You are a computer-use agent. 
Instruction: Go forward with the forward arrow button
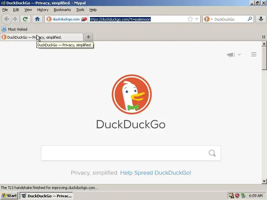pyautogui.click(x=15, y=19)
